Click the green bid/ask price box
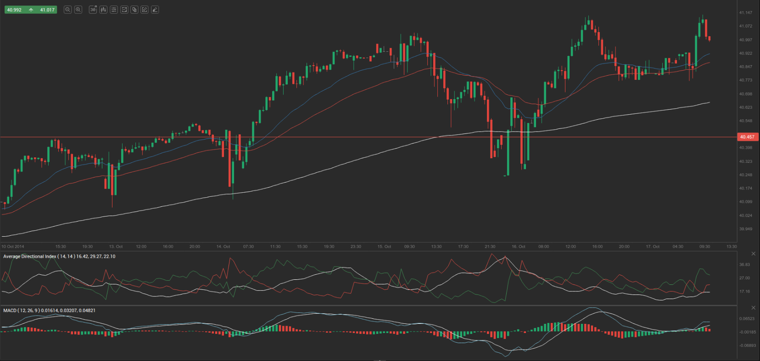Viewport: 760px width, 361px height. tap(31, 10)
